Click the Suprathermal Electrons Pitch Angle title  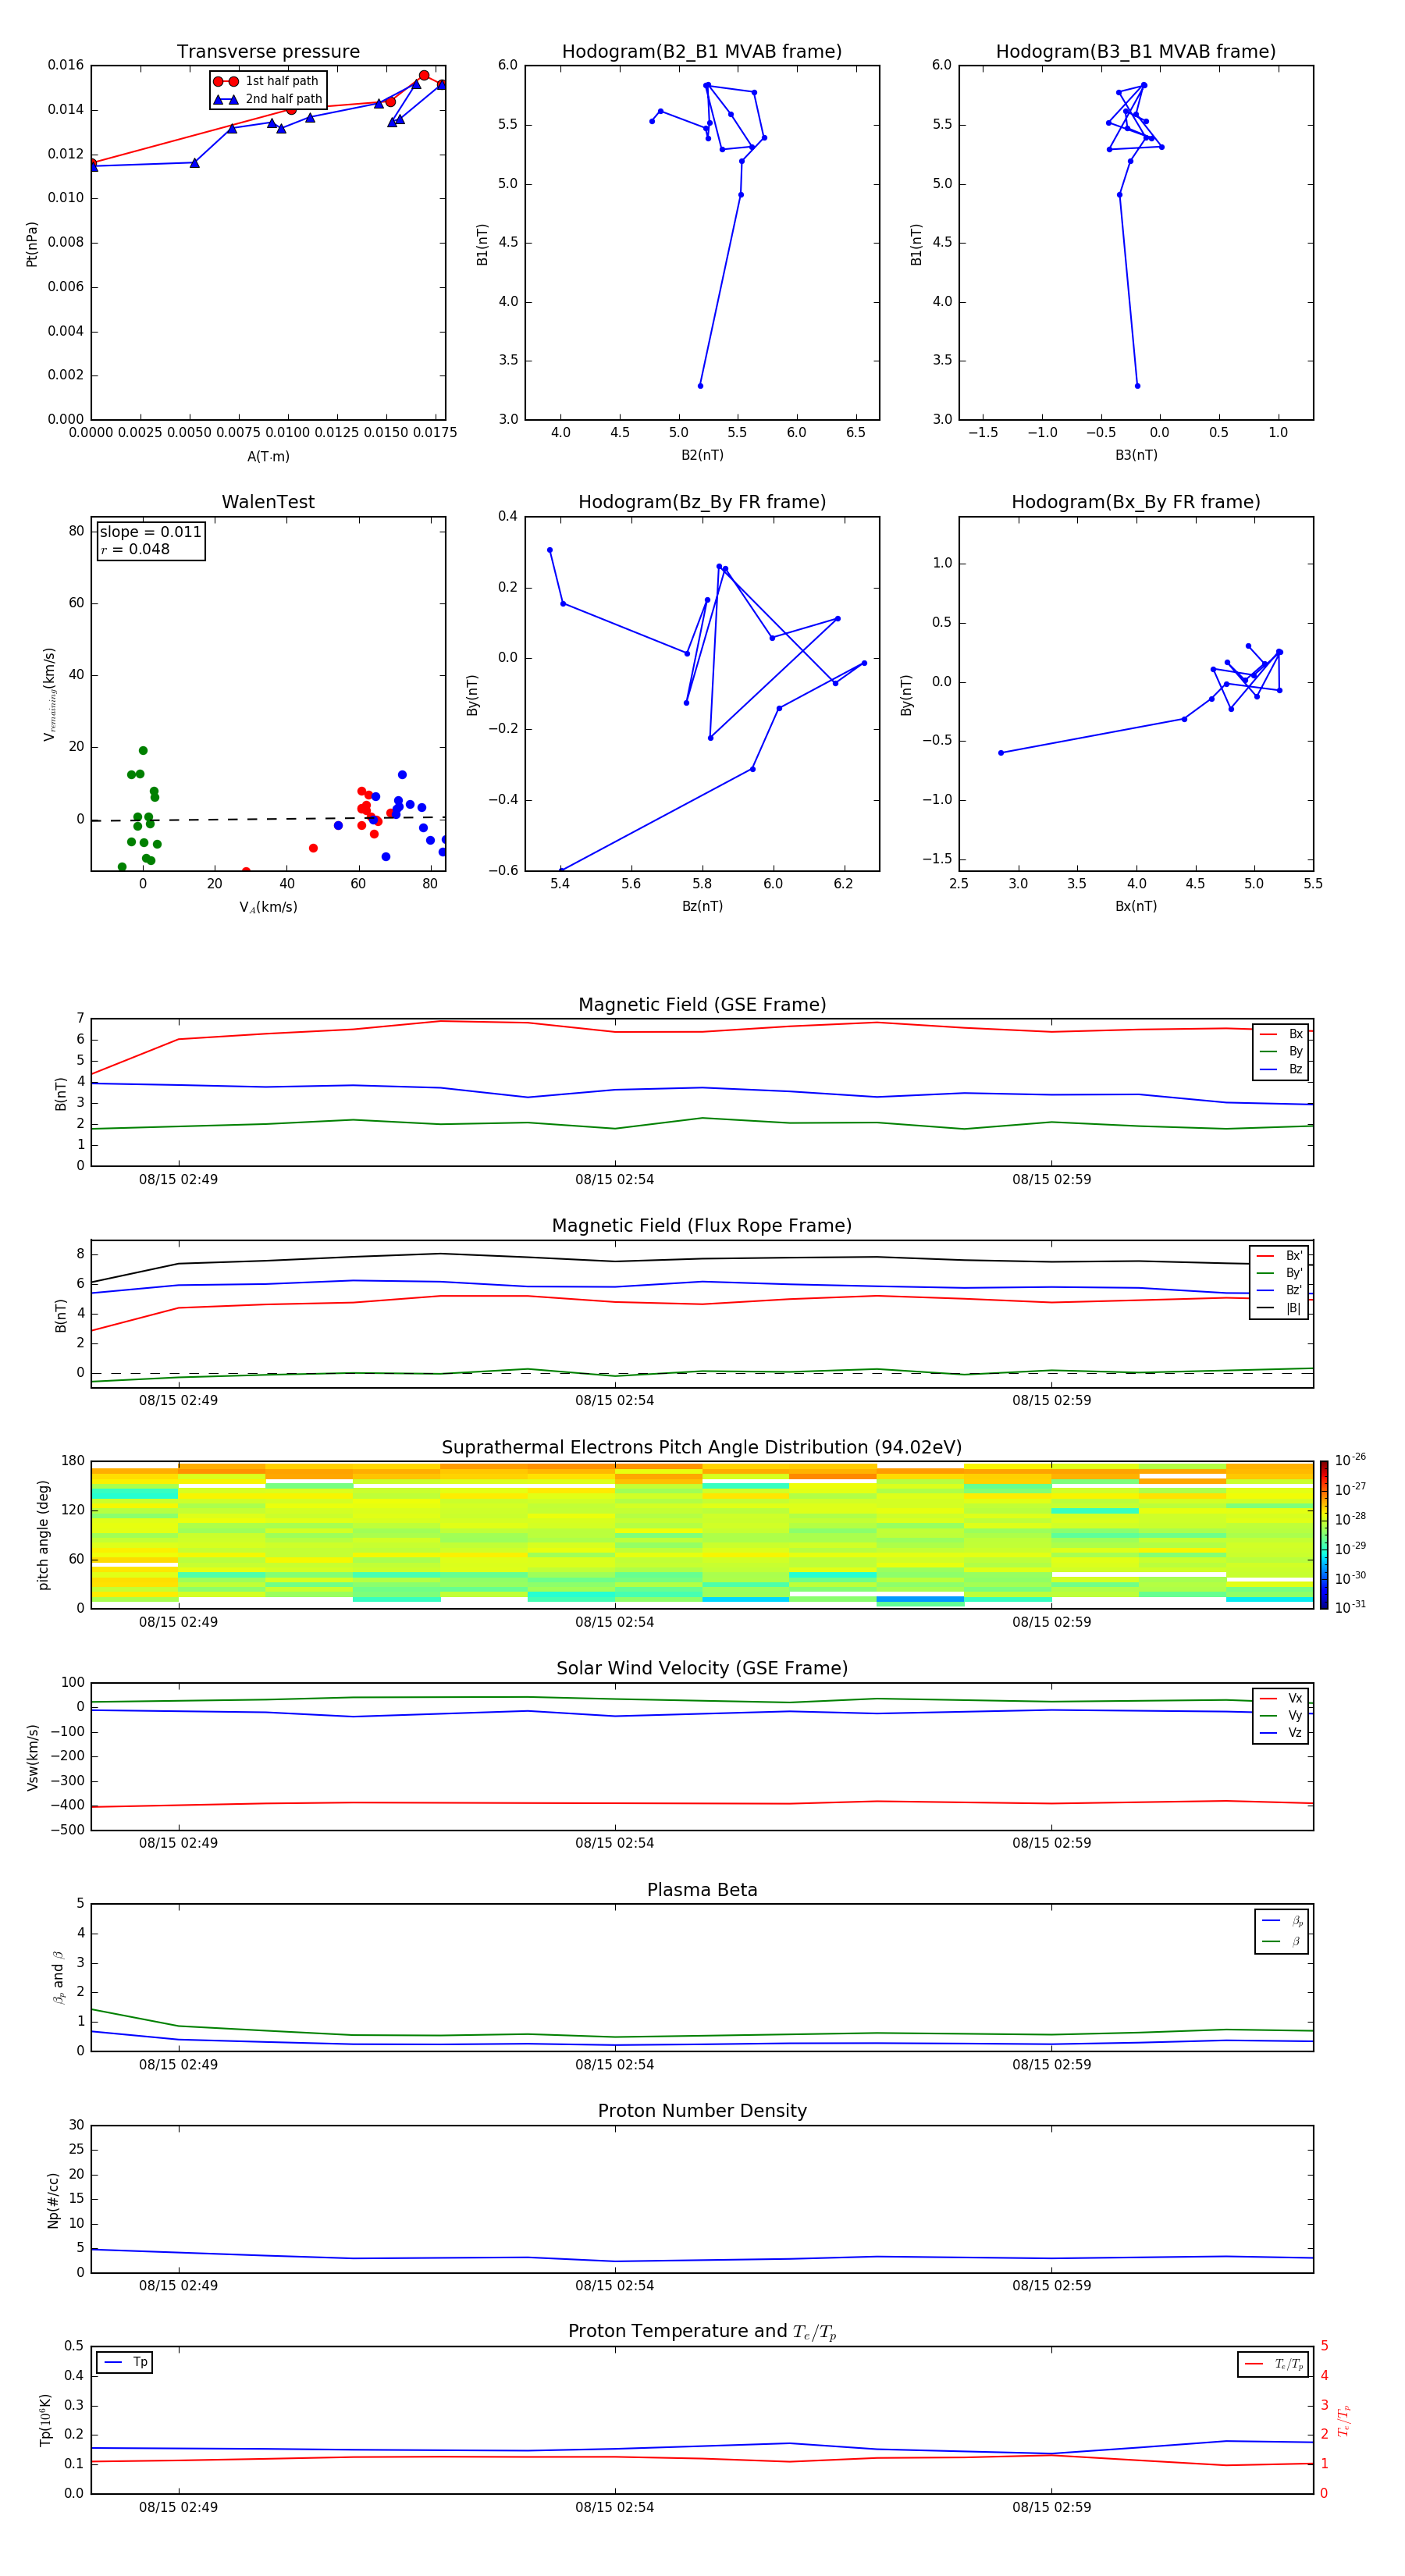[702, 1447]
